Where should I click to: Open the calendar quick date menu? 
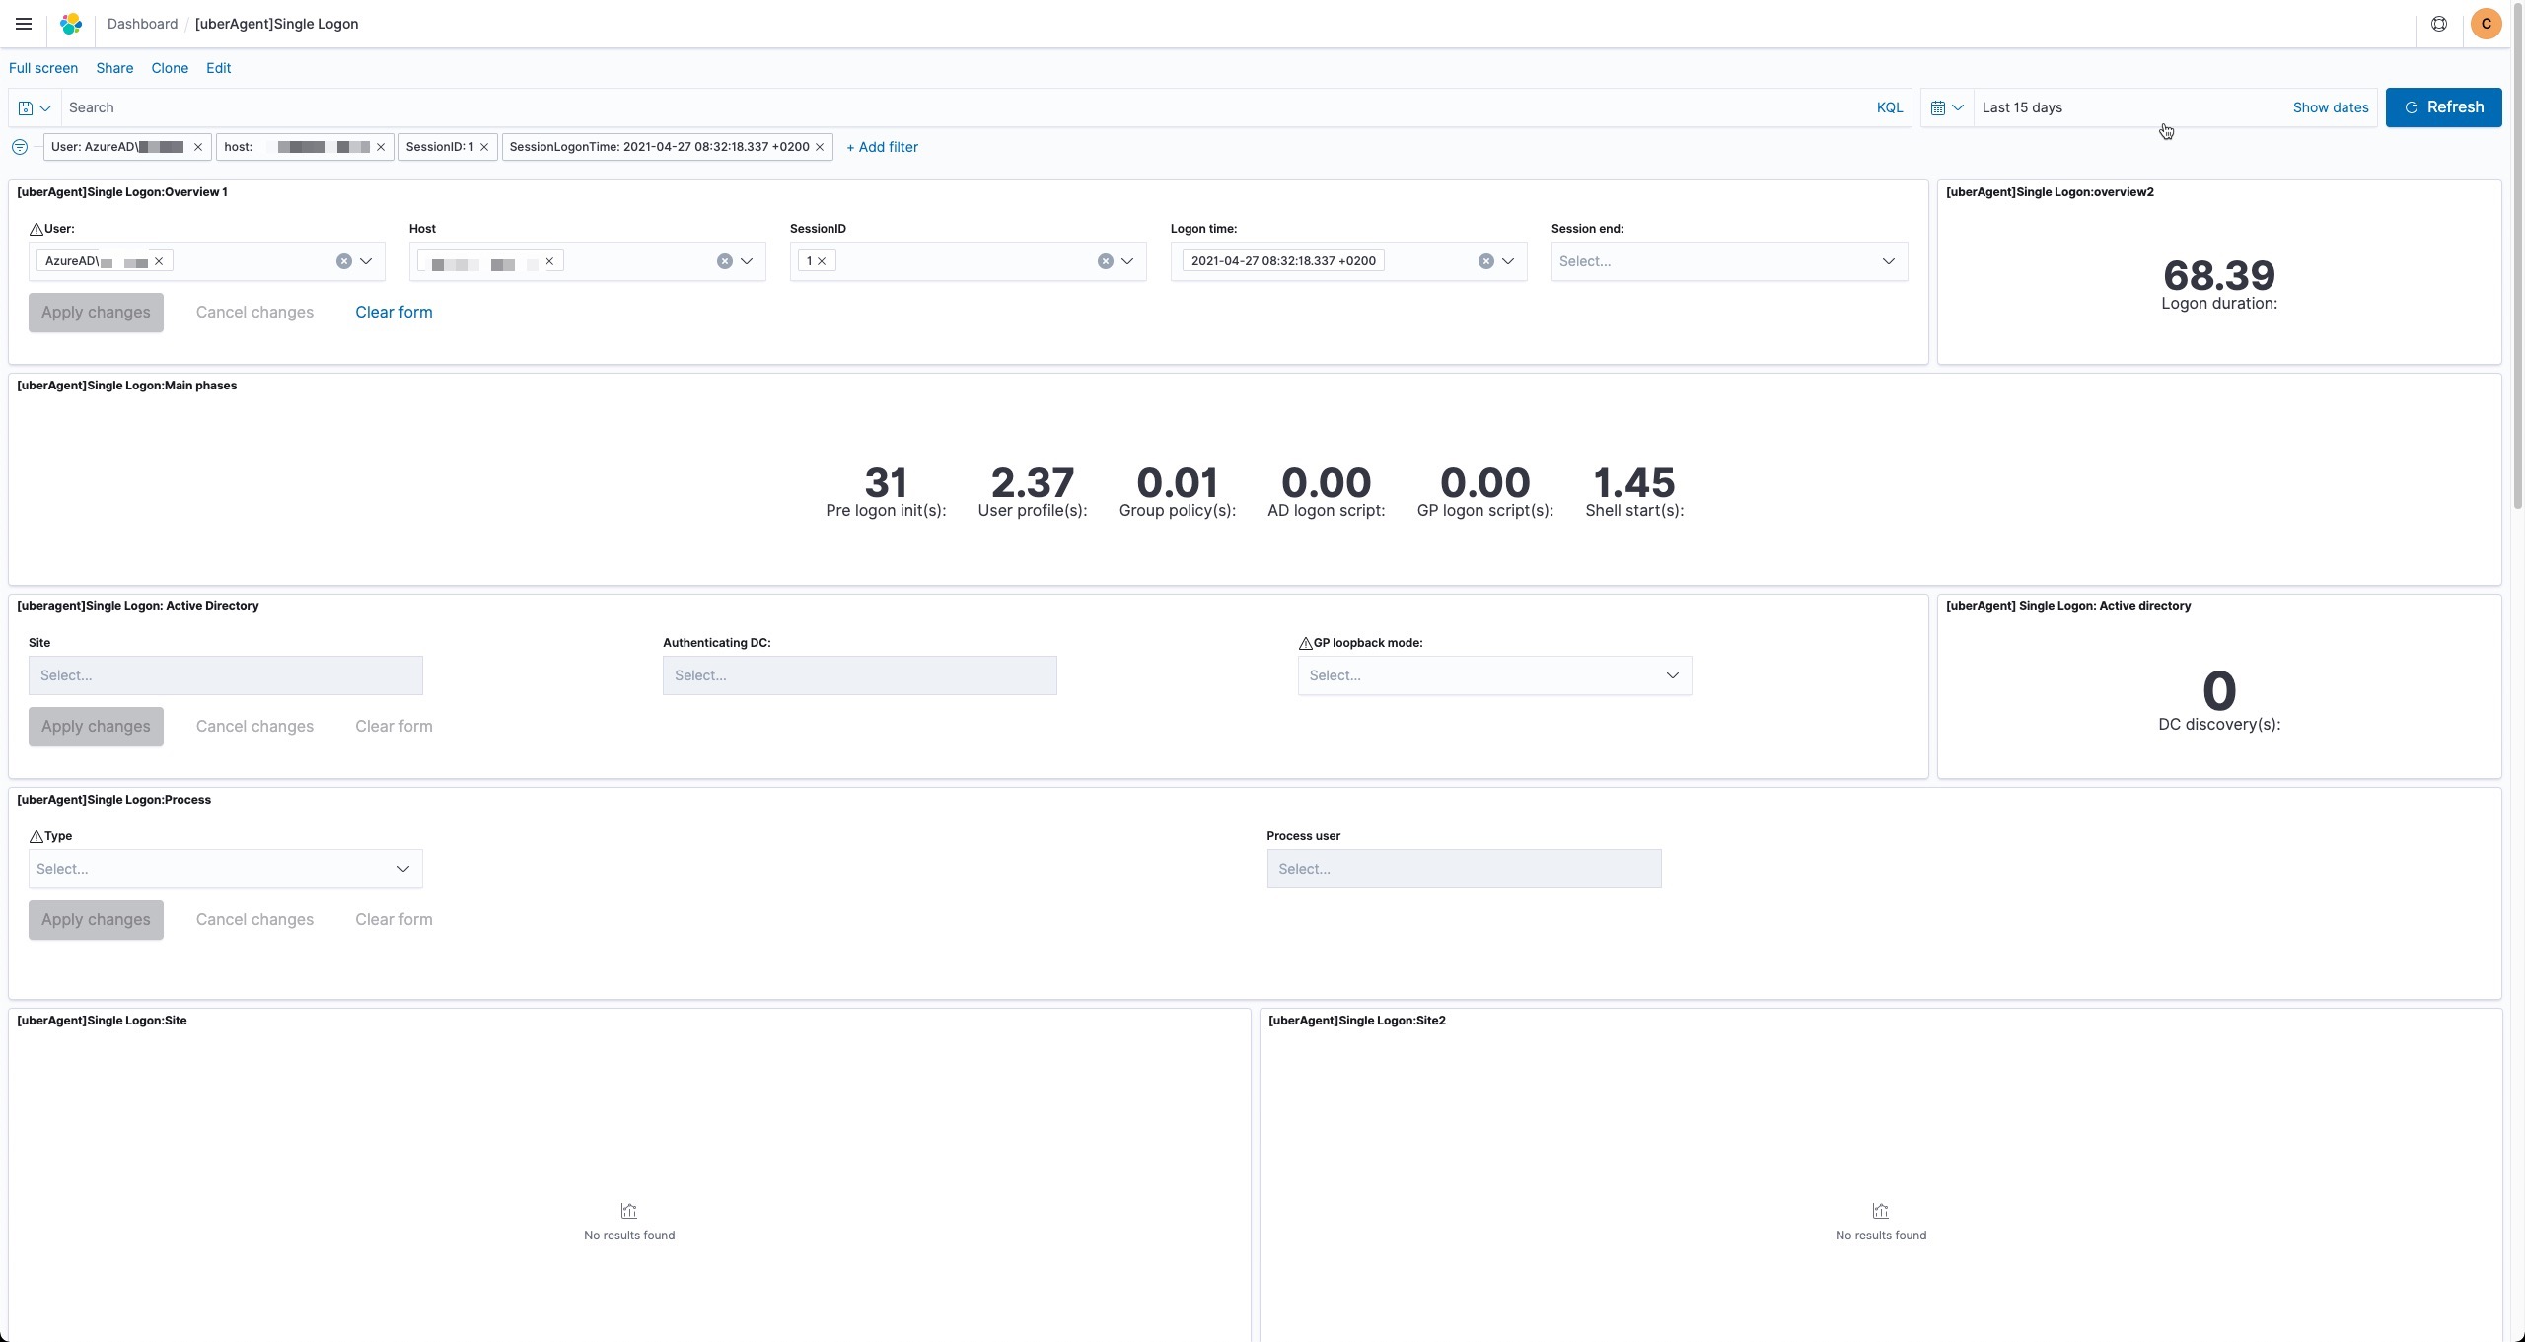coord(1946,107)
